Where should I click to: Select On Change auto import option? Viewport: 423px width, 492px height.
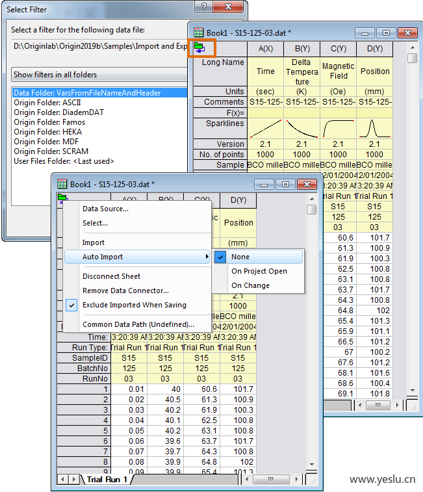click(x=250, y=285)
